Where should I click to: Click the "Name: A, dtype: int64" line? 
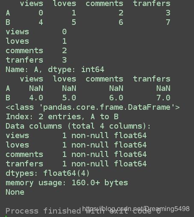coord(55,69)
